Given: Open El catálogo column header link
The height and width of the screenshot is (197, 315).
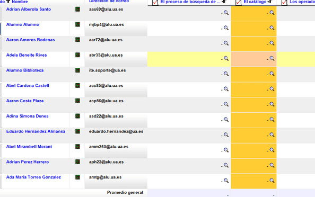Looking at the screenshot, I should [255, 2].
